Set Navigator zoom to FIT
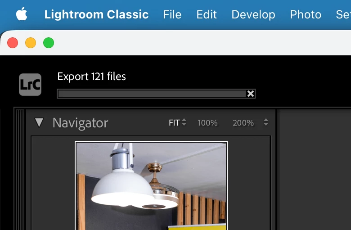Viewport: 351px width, 230px height. coord(175,123)
